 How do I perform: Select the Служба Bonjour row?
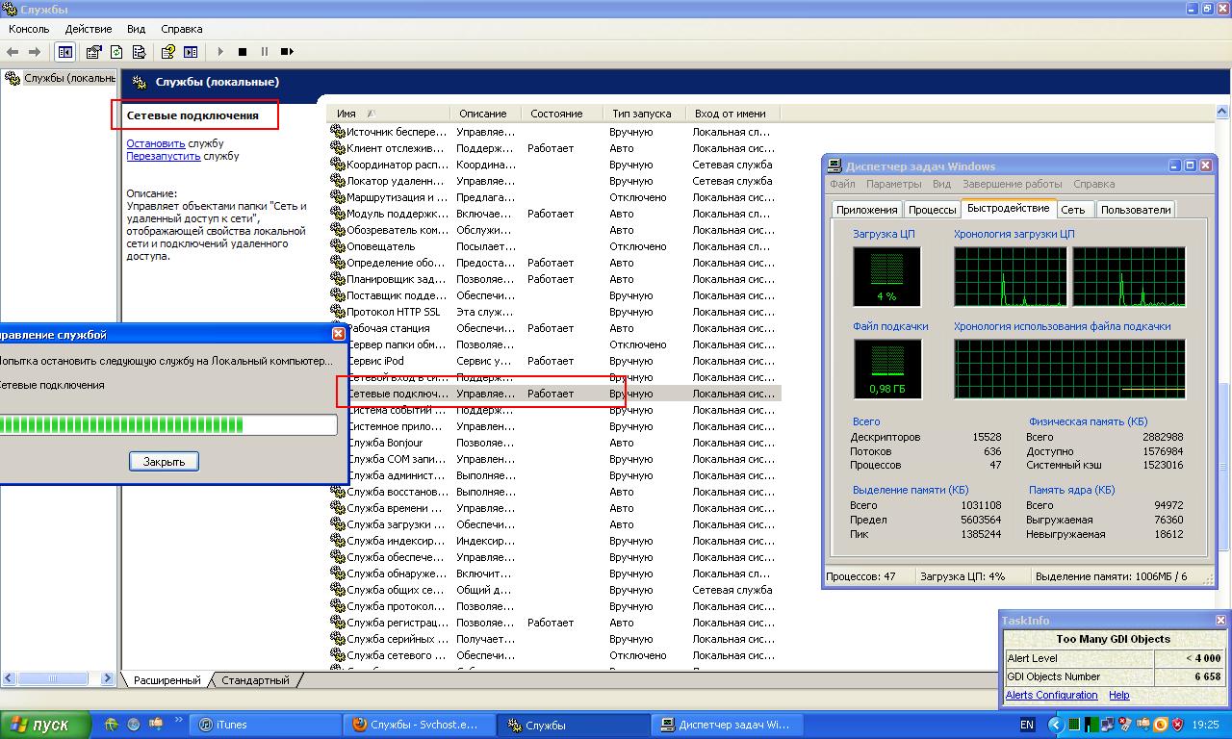pos(385,443)
